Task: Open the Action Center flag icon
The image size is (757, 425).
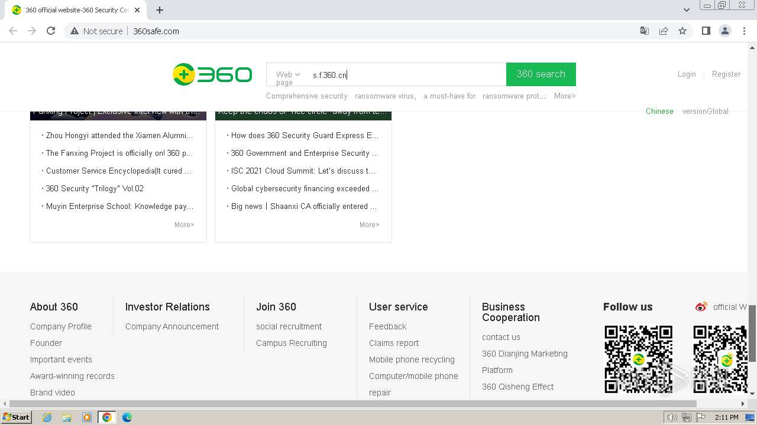Action: [701, 417]
